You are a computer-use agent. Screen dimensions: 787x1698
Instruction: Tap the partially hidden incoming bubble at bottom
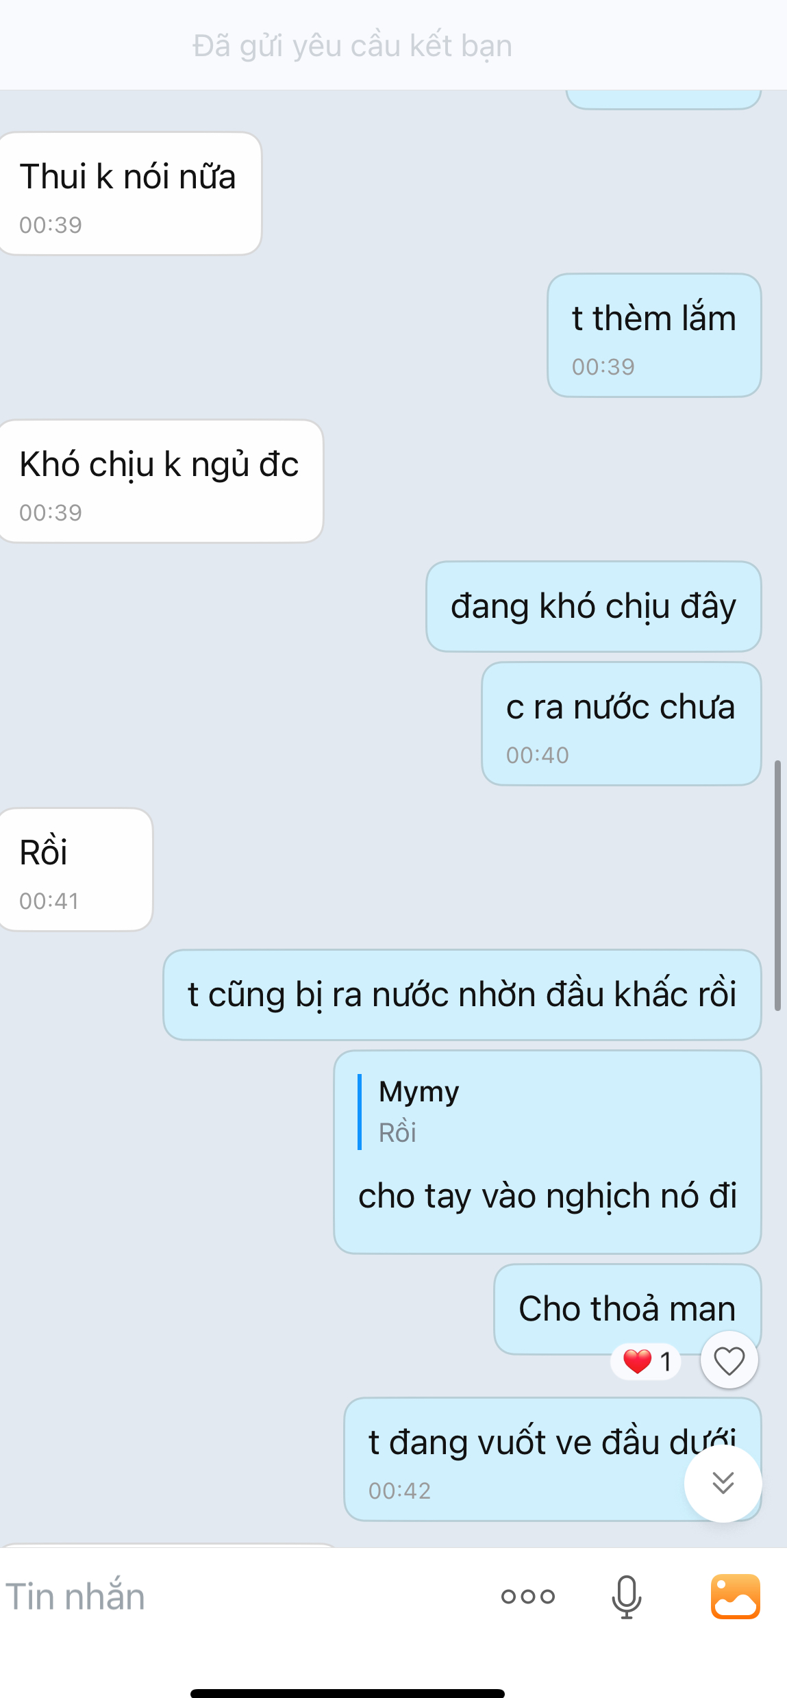[168, 1545]
